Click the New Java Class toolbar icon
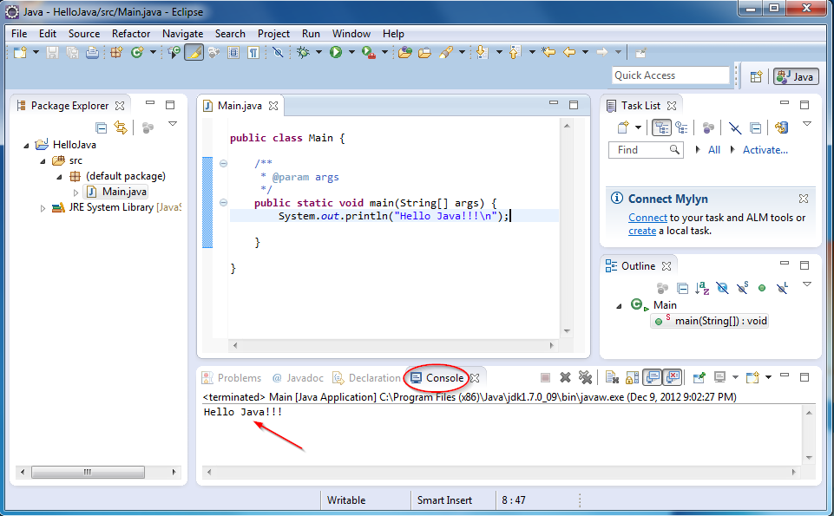Viewport: 834px width, 516px height. tap(136, 53)
